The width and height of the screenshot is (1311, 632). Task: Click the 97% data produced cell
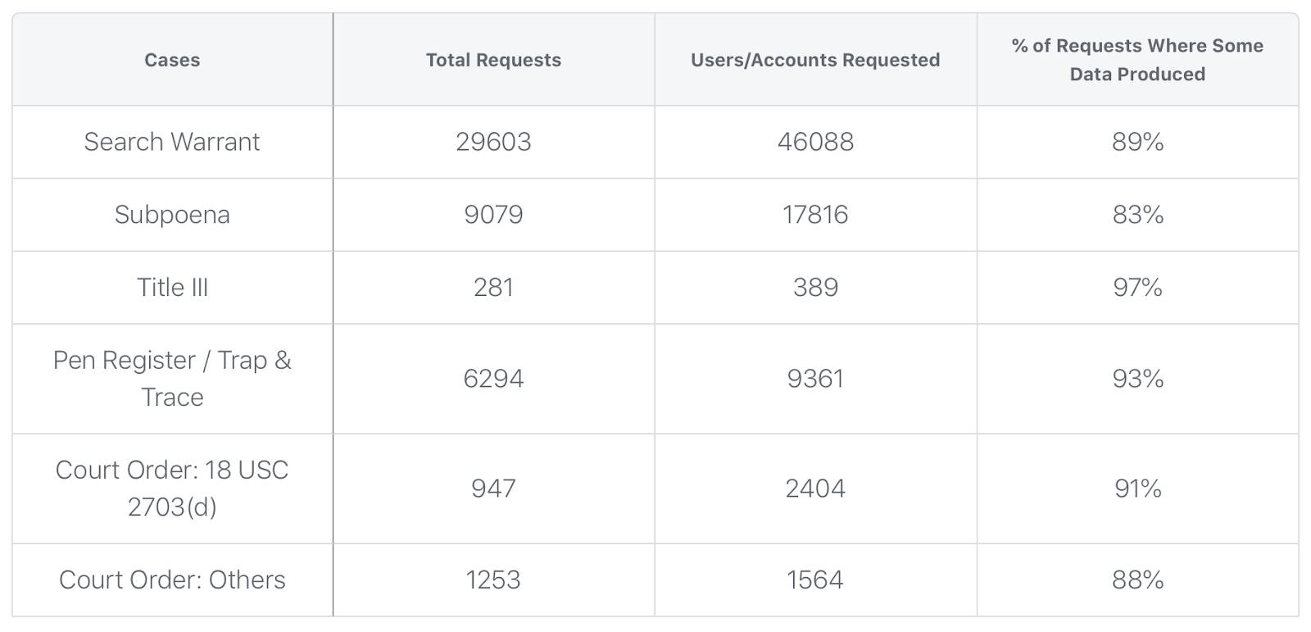(1137, 288)
